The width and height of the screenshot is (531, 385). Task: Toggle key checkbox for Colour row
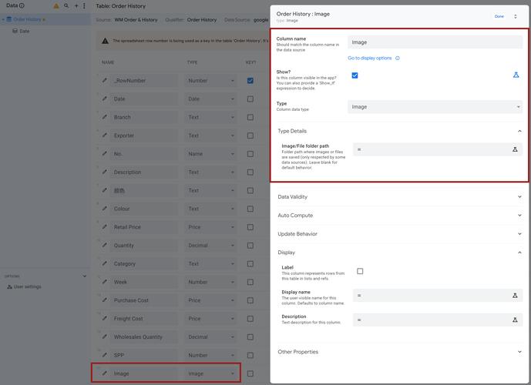tap(250, 209)
